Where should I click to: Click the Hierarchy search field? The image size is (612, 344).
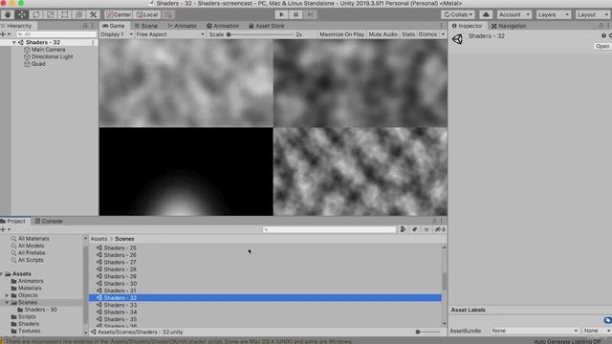click(x=56, y=34)
